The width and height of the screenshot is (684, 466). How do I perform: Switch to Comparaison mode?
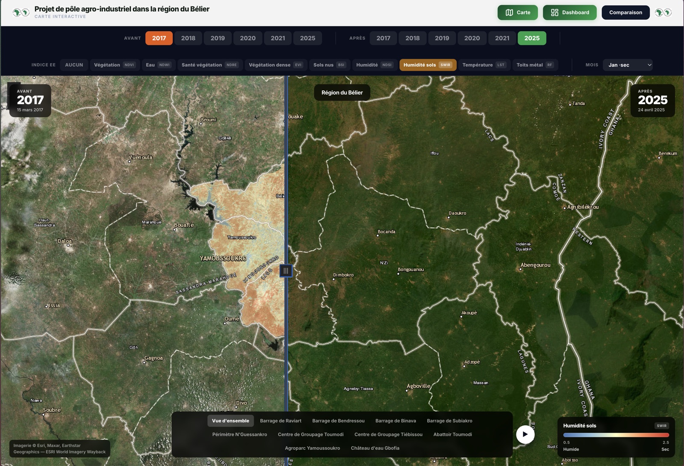(x=625, y=12)
